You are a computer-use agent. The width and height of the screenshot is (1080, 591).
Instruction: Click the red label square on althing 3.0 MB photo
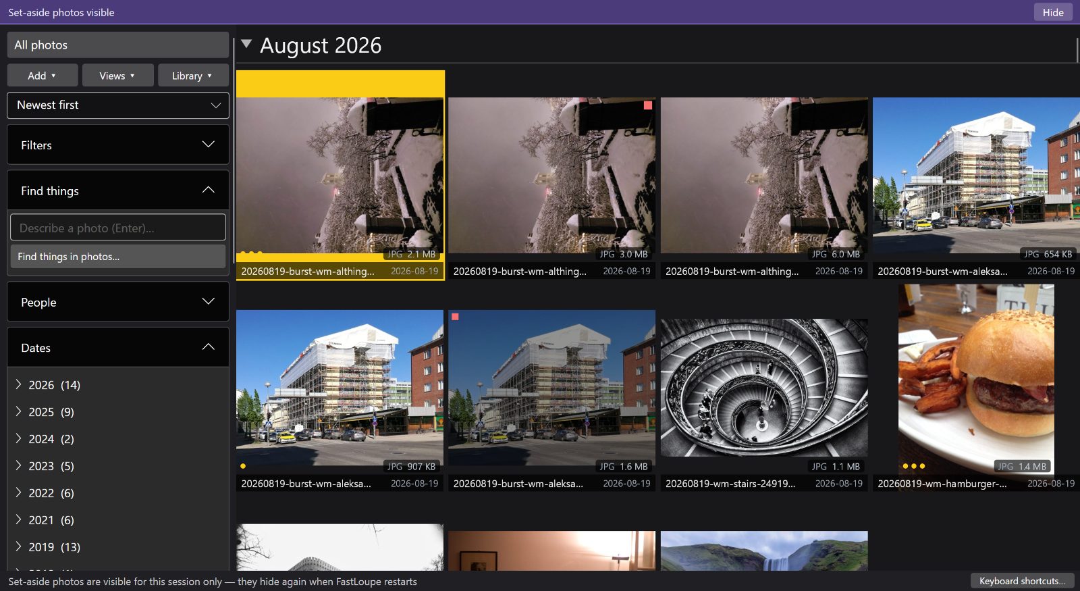648,105
